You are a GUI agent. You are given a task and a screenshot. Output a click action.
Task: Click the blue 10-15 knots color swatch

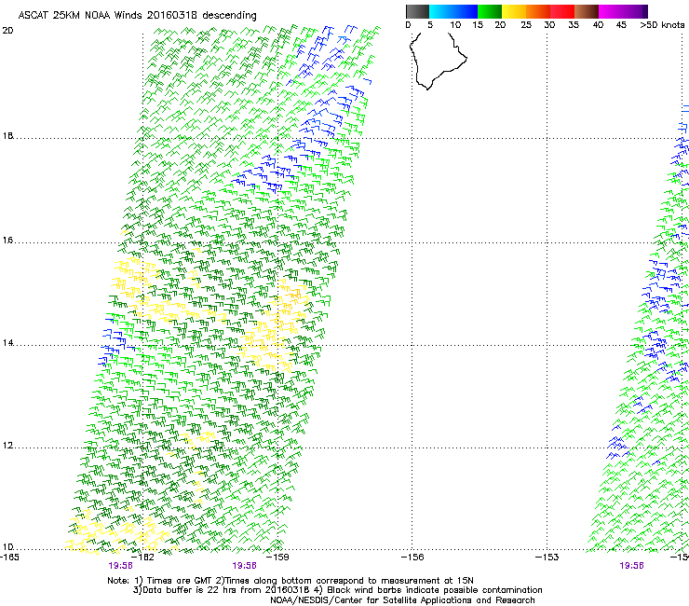466,11
